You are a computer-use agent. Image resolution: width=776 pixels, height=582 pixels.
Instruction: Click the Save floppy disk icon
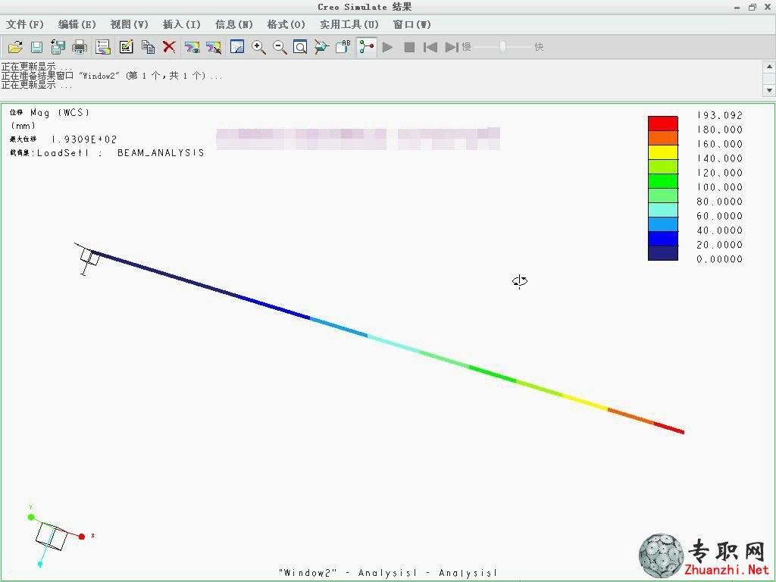[x=36, y=47]
